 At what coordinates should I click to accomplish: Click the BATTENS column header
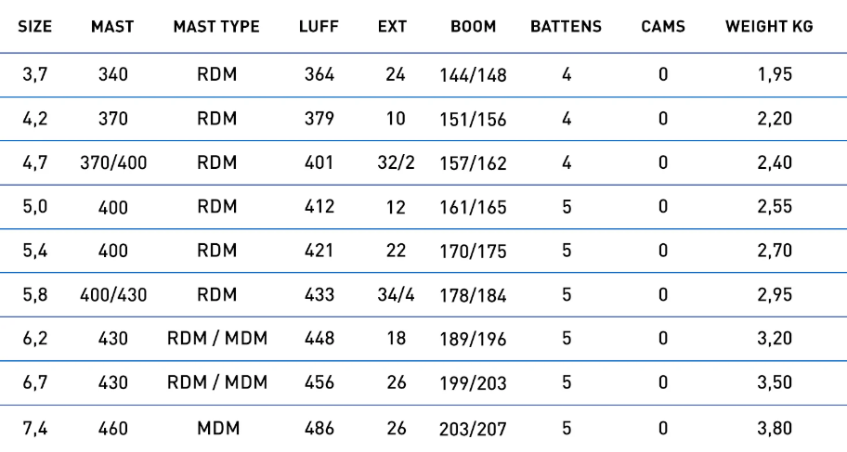point(566,28)
